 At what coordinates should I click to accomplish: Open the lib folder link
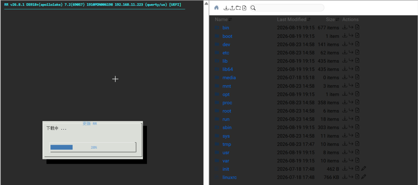[225, 61]
